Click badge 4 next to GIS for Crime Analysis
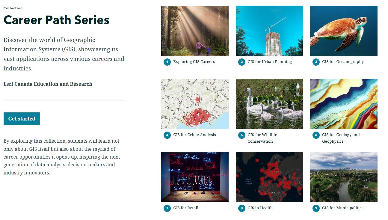This screenshot has width=388, height=220. click(x=167, y=135)
